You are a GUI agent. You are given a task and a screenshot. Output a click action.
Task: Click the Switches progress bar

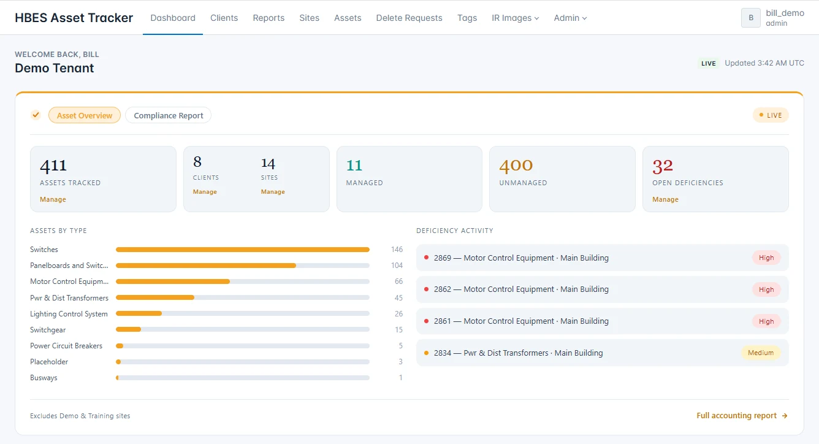243,250
